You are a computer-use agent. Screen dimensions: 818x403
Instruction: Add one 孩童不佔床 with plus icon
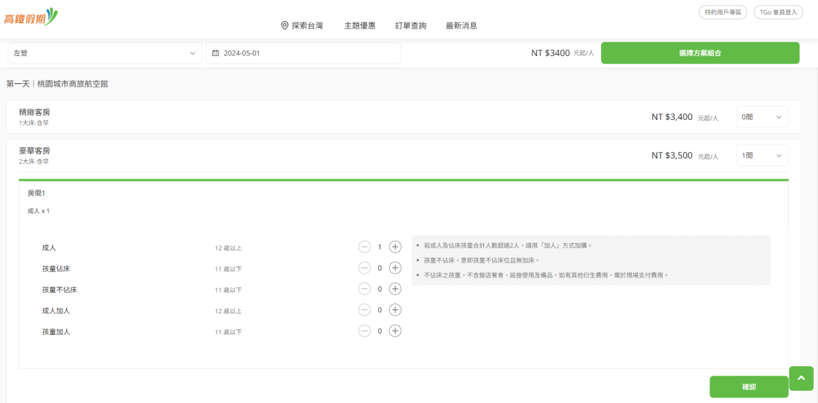pos(395,289)
